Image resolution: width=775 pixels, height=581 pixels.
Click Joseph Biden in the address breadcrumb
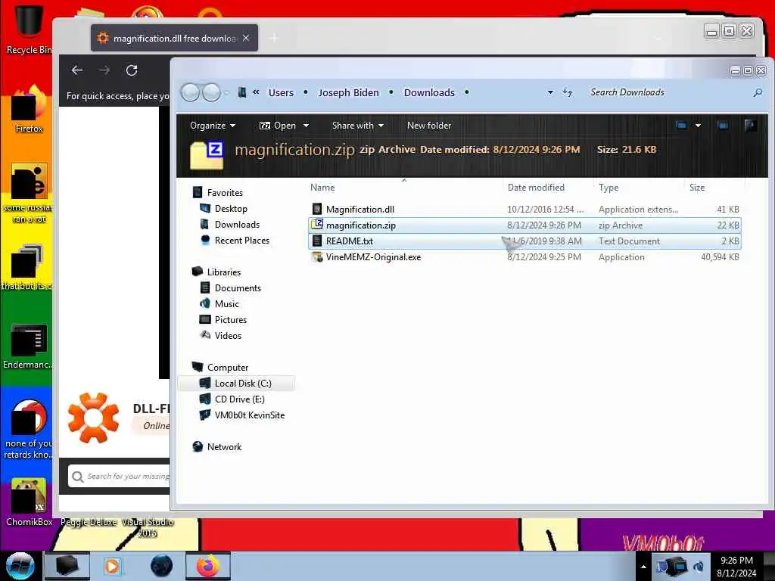(x=348, y=92)
